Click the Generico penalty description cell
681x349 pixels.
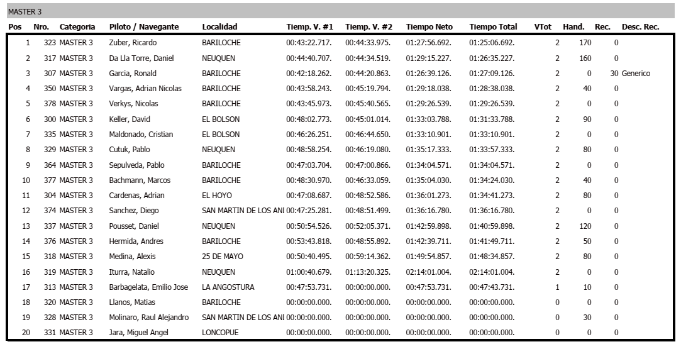[x=636, y=74]
